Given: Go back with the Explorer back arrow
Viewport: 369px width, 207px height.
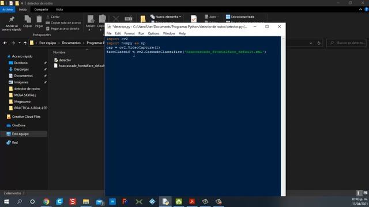Looking at the screenshot, I should 5,43.
